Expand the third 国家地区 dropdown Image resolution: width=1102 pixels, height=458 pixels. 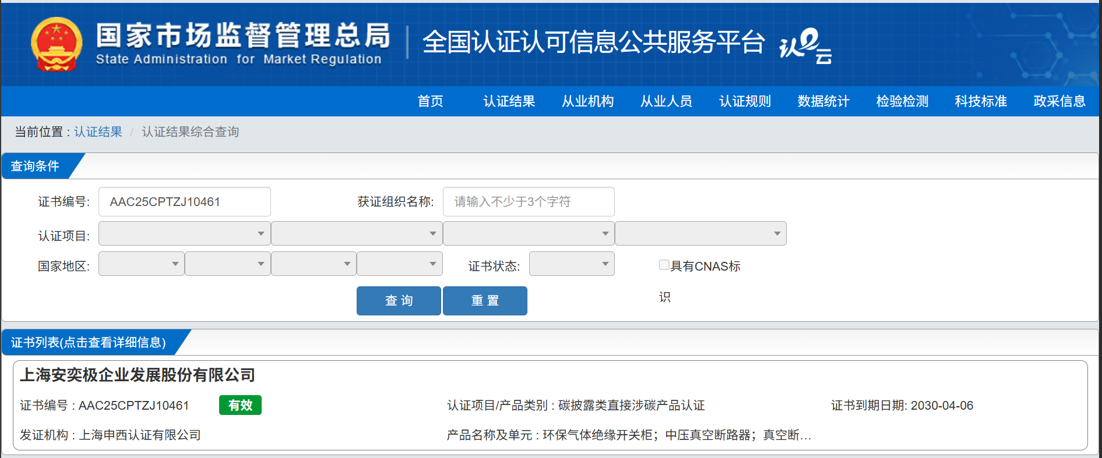pyautogui.click(x=314, y=264)
